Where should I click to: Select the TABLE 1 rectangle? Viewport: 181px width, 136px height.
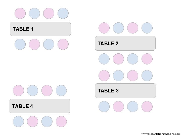point(40,29)
